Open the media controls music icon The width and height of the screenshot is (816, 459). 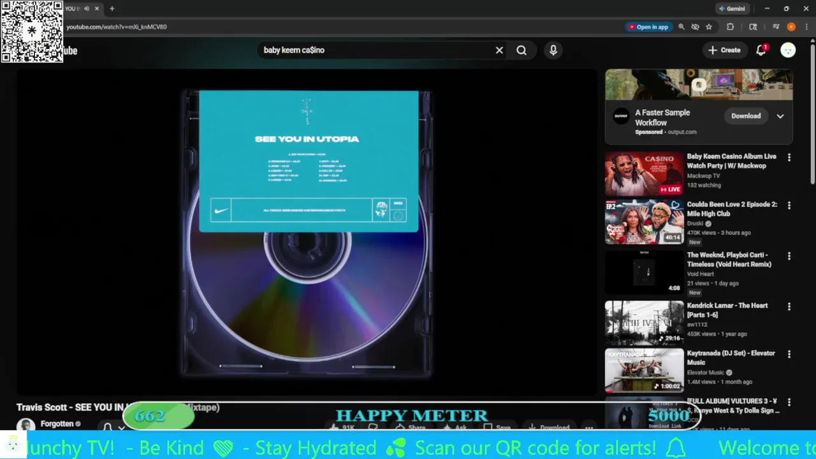776,27
